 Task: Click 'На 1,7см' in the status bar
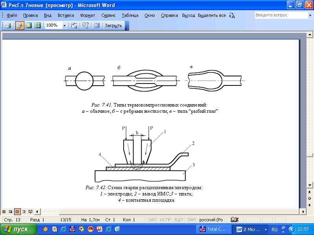point(90,220)
